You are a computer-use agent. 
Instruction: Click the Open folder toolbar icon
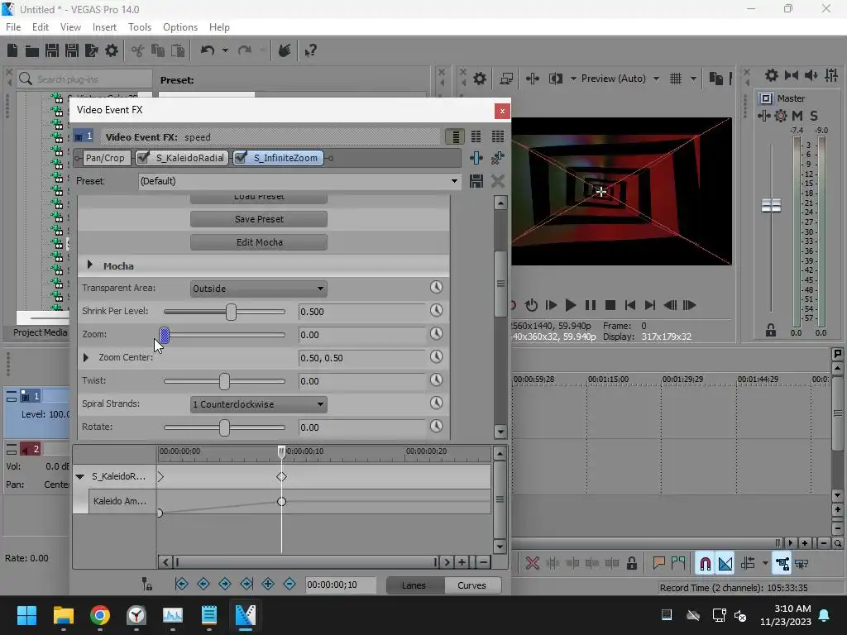point(32,50)
